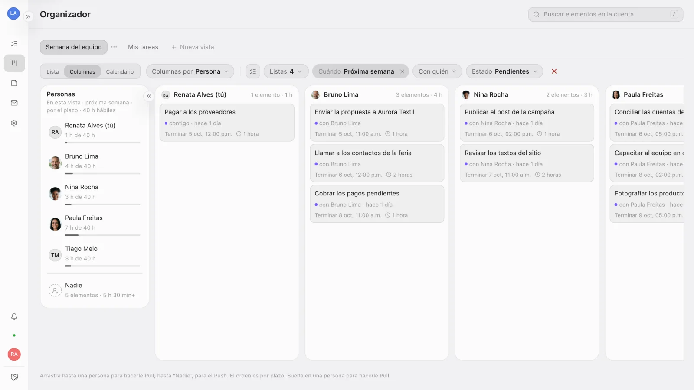The image size is (694, 390).
Task: Open the Listas 4 dropdown
Action: pos(286,71)
